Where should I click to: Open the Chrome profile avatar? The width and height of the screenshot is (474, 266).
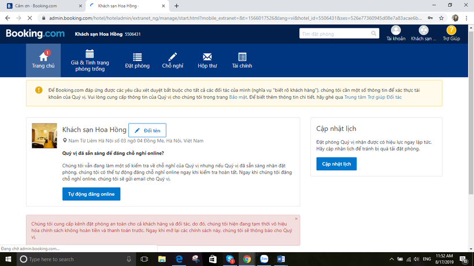(455, 18)
